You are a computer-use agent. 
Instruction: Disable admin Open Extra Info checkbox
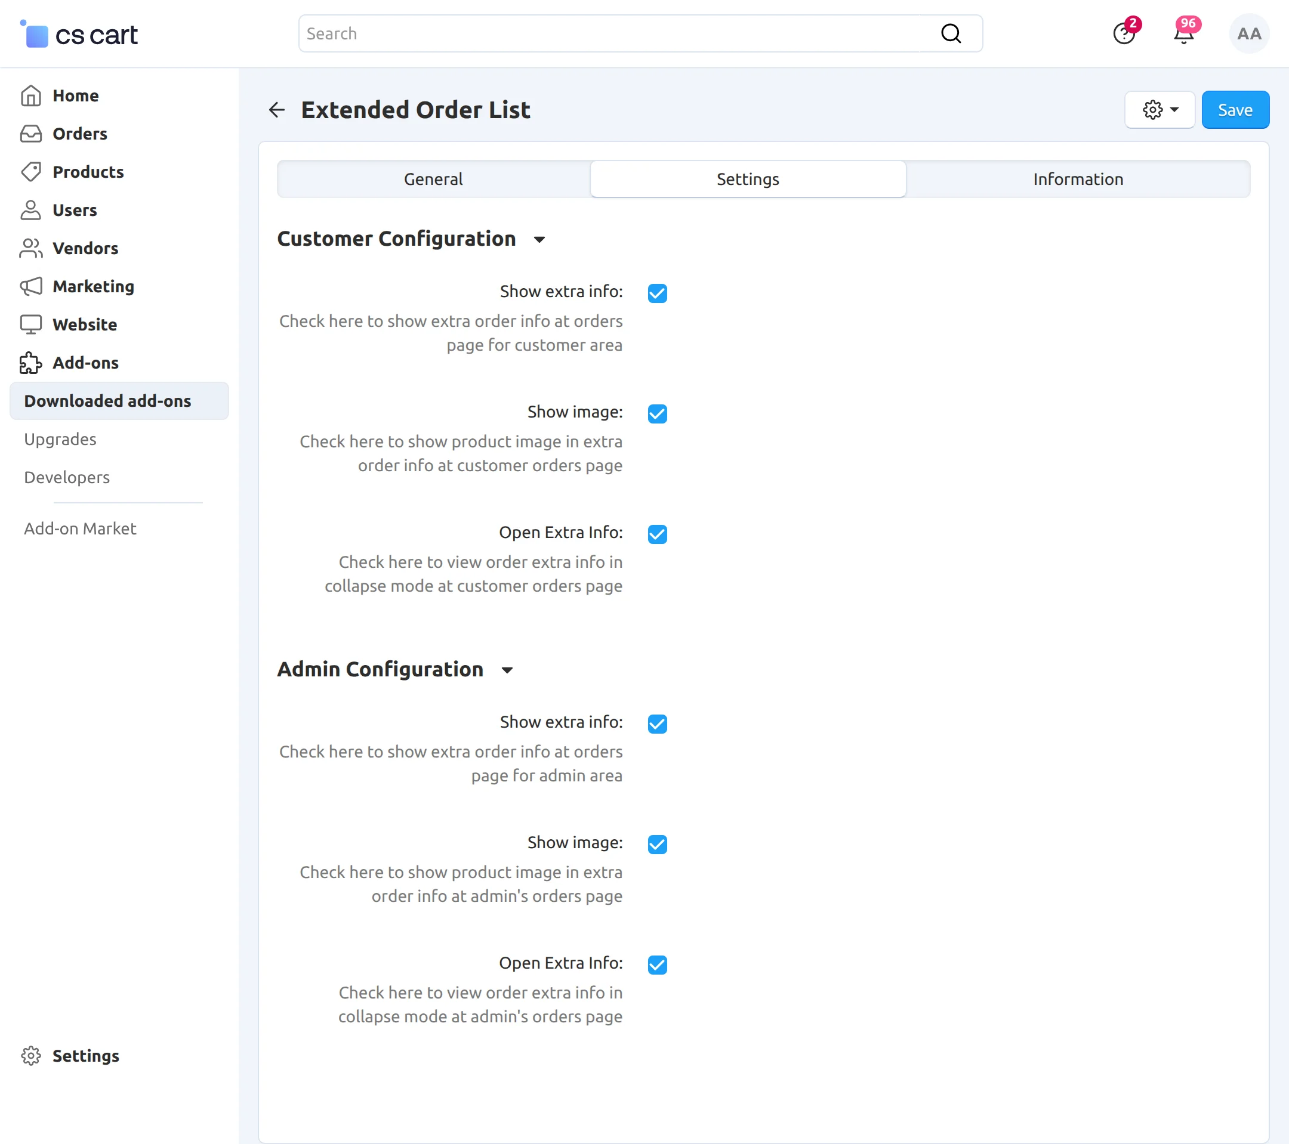(x=657, y=964)
